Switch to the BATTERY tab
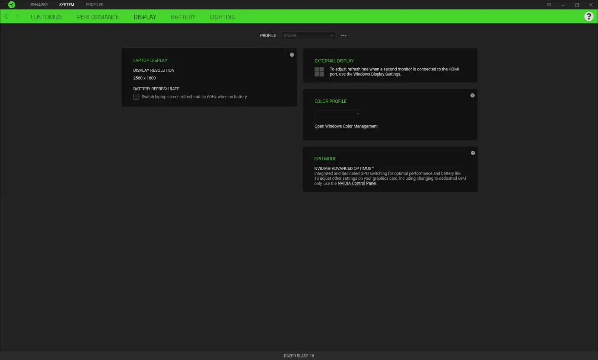The image size is (598, 360). coord(183,17)
